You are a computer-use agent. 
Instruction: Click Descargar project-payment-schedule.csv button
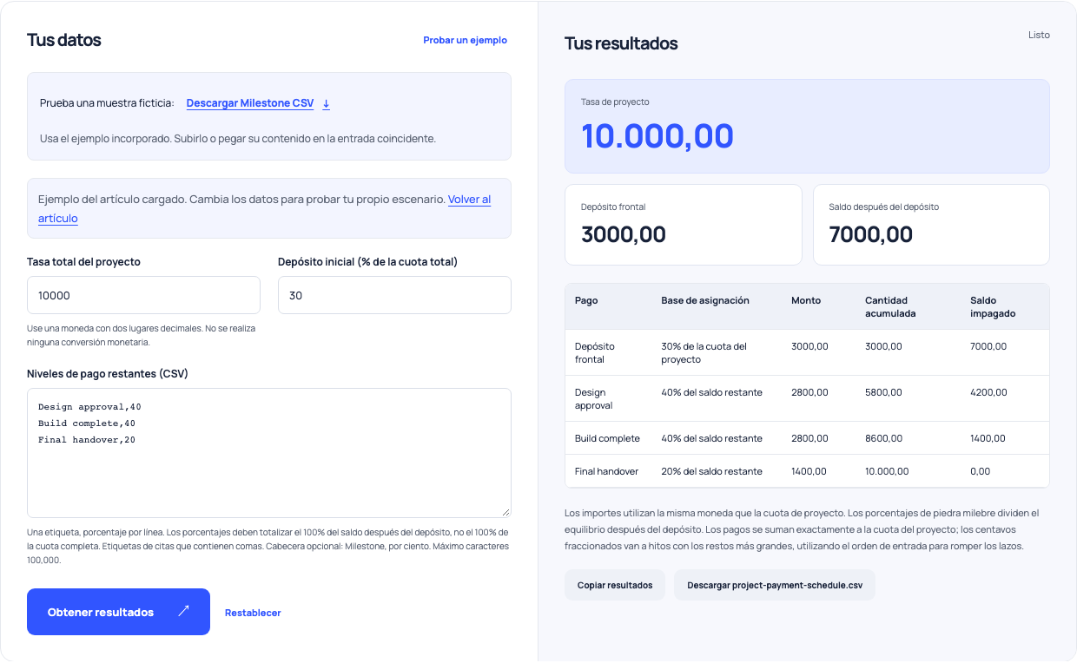775,585
